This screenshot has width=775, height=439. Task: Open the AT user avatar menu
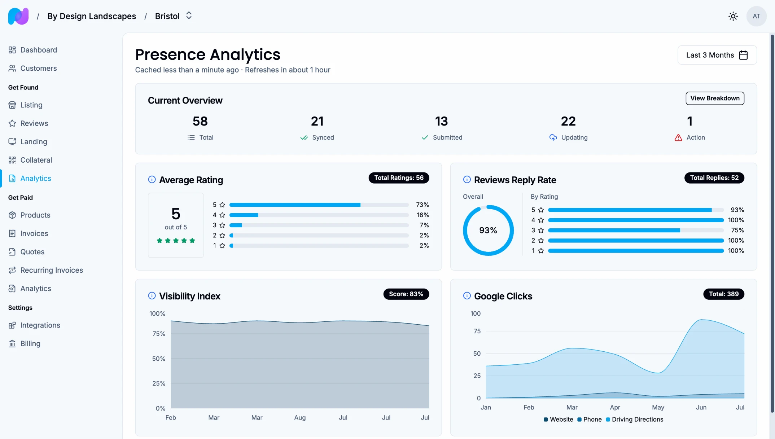click(x=756, y=16)
